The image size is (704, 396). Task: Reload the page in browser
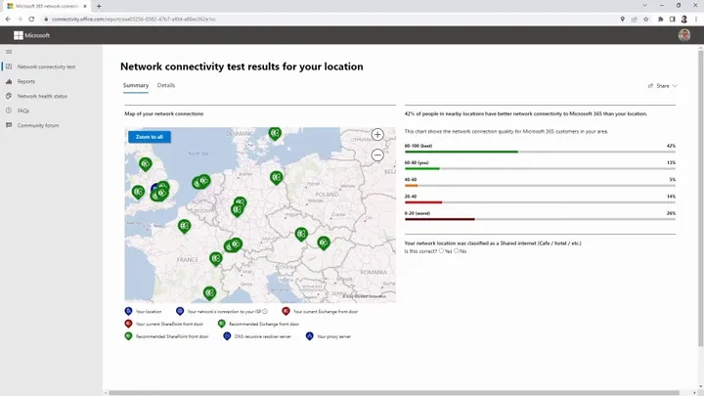pos(31,19)
